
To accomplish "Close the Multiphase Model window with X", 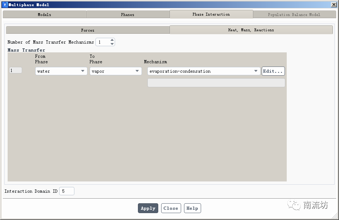I will pyautogui.click(x=334, y=5).
